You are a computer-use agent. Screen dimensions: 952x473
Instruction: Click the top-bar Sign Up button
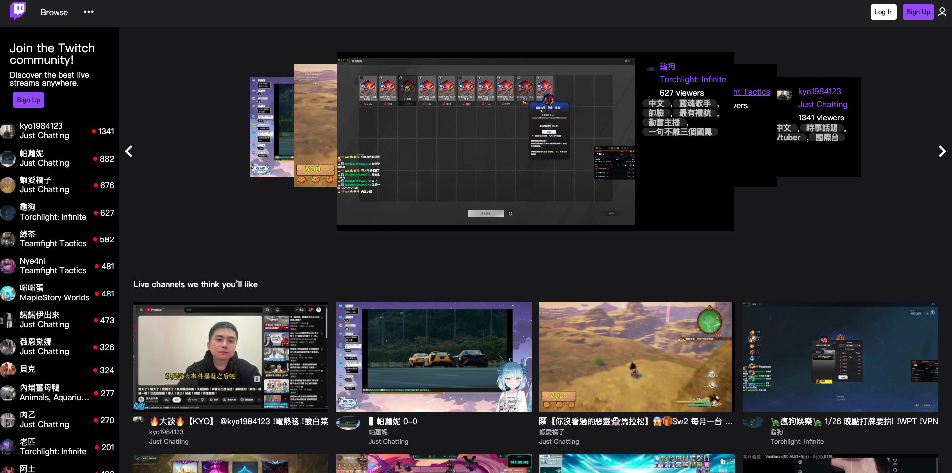tap(918, 12)
